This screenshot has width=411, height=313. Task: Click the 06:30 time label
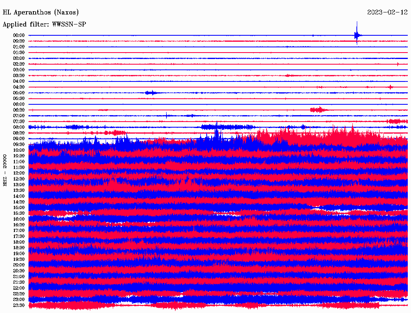(x=19, y=110)
